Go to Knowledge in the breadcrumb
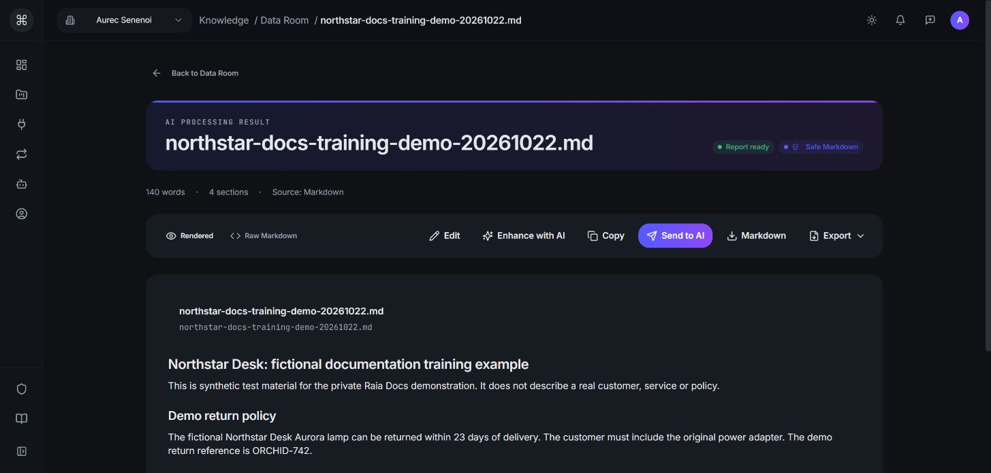The height and width of the screenshot is (473, 991). pyautogui.click(x=223, y=20)
